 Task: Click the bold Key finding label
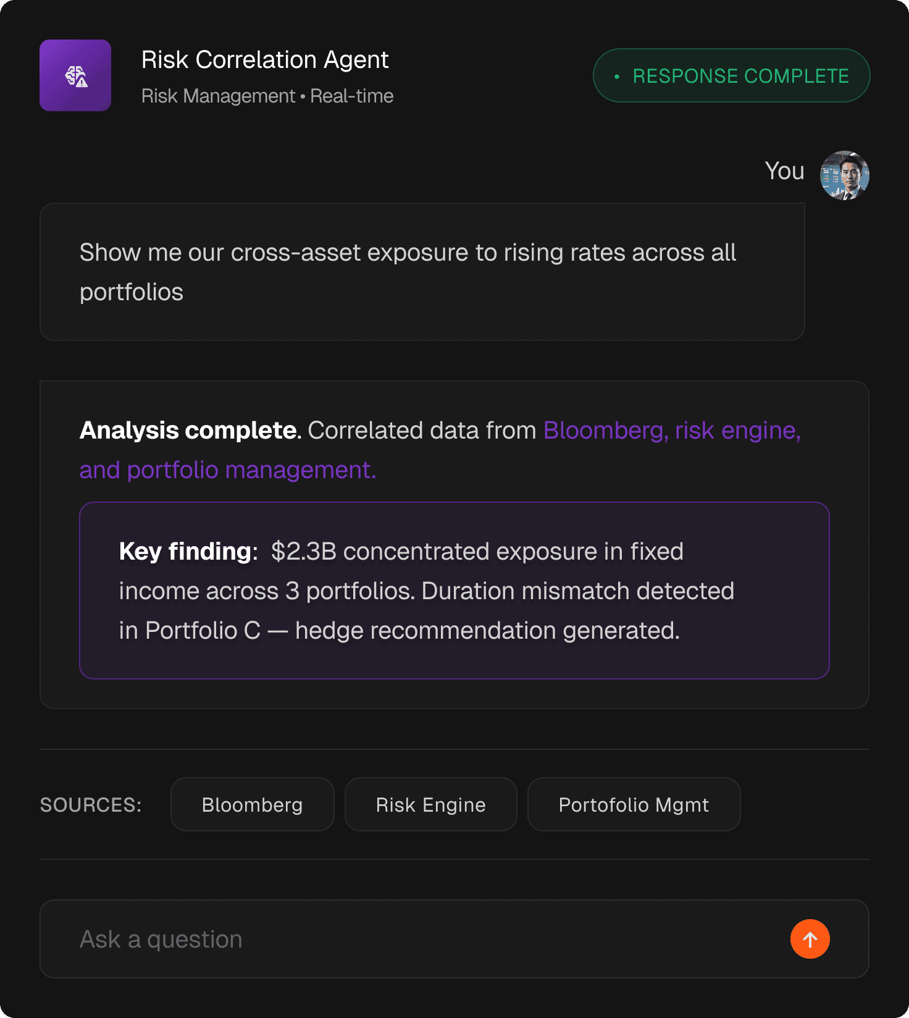click(x=187, y=551)
